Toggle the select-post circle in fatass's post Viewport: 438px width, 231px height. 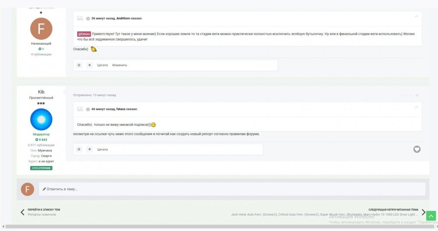point(79,65)
